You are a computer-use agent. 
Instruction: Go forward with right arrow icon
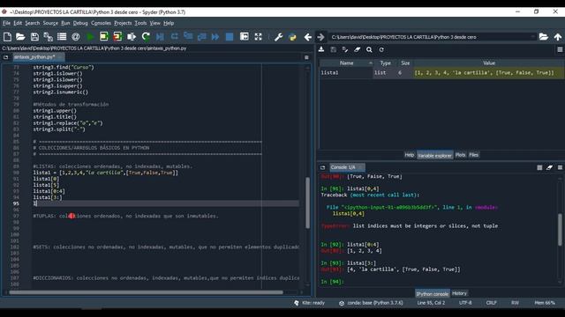[x=320, y=37]
